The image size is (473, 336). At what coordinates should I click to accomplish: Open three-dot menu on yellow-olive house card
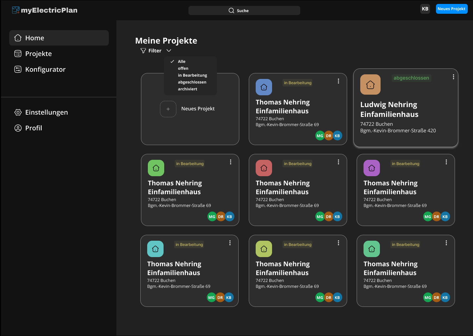(x=338, y=243)
